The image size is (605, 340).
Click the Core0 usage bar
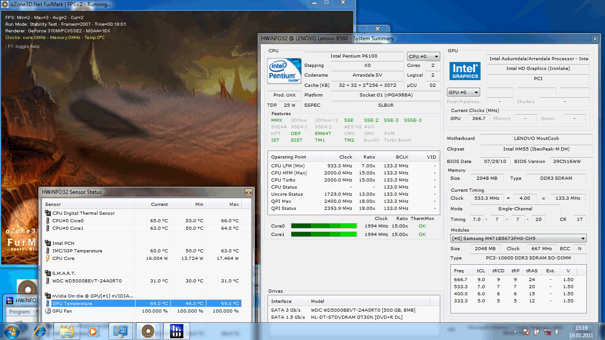click(x=324, y=226)
